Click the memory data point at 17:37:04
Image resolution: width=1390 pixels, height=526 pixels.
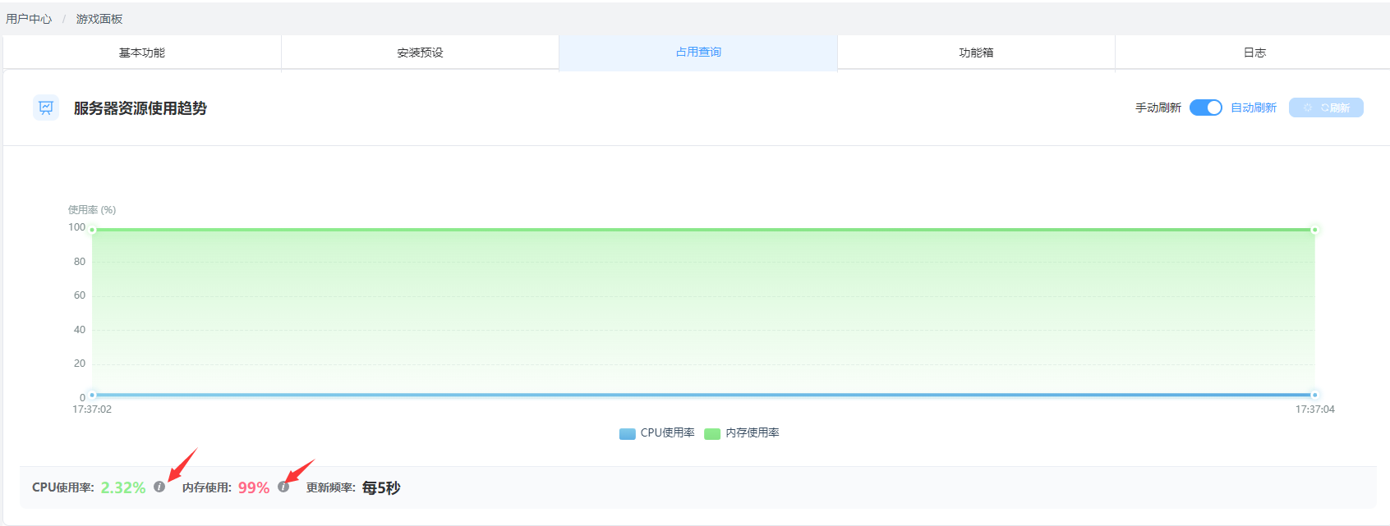pos(1314,230)
